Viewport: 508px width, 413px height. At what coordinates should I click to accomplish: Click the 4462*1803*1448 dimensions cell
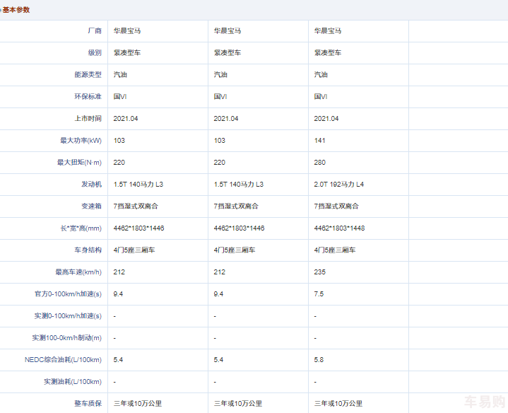[x=339, y=228]
